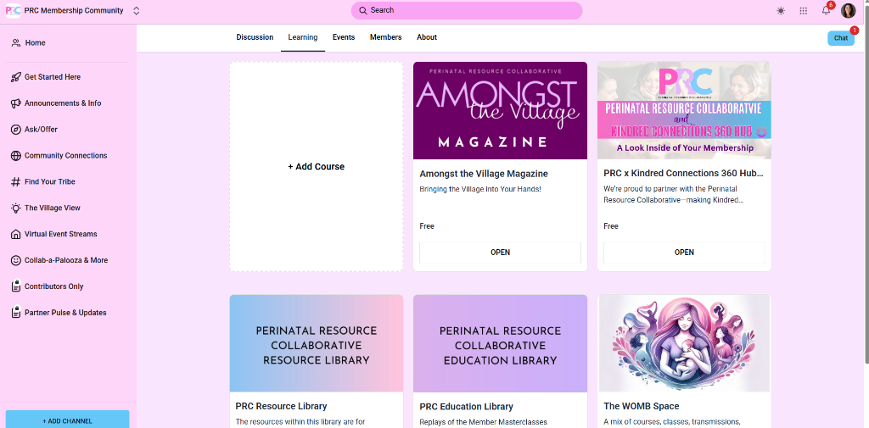Open the notifications bell
869x428 pixels.
click(826, 10)
